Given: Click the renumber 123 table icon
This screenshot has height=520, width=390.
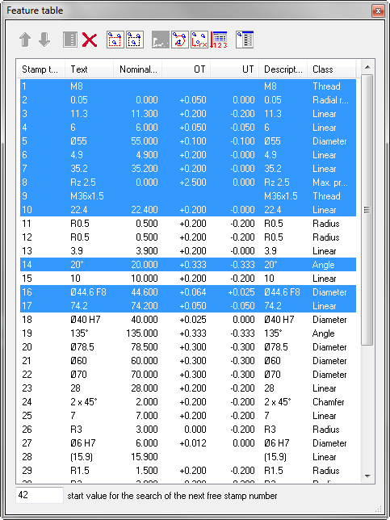Looking at the screenshot, I should click(x=219, y=40).
